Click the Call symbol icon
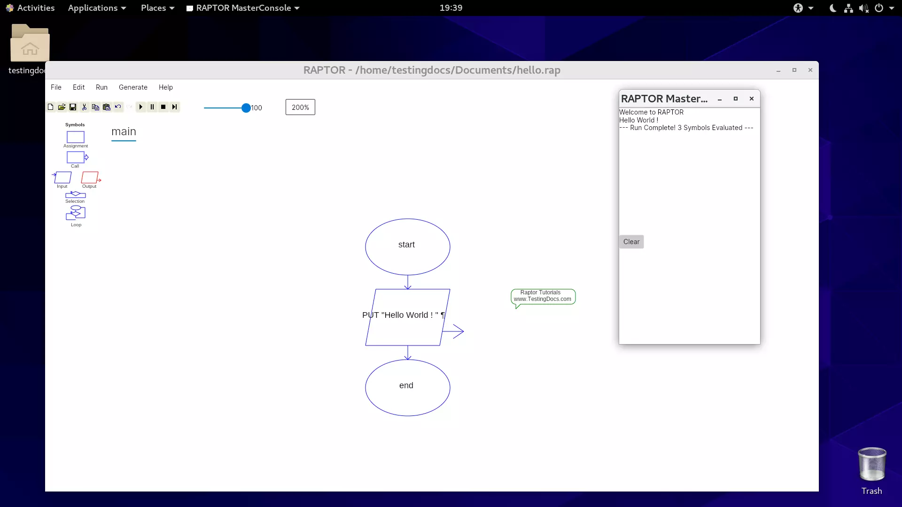The height and width of the screenshot is (507, 902). pos(75,157)
